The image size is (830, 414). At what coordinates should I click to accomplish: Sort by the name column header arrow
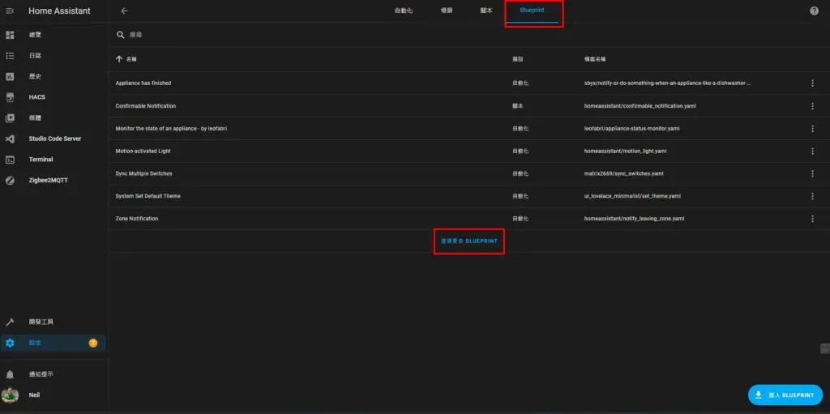[x=120, y=59]
